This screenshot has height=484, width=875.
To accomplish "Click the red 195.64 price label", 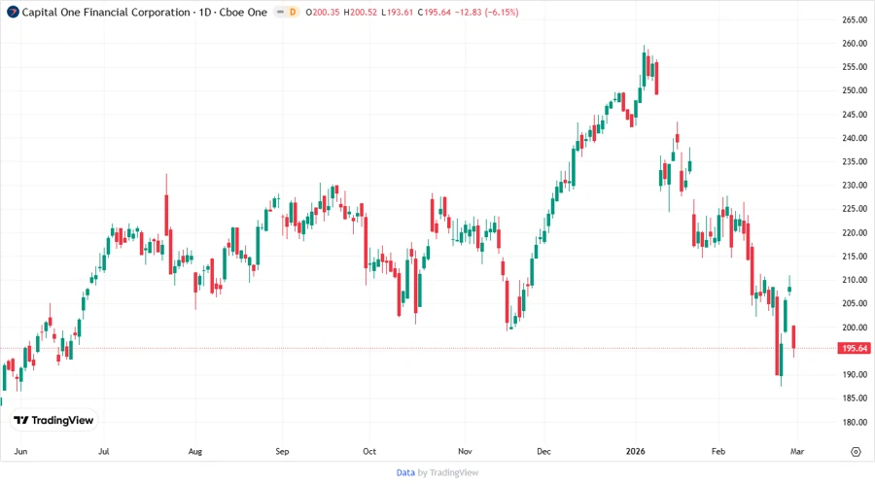I will click(855, 348).
